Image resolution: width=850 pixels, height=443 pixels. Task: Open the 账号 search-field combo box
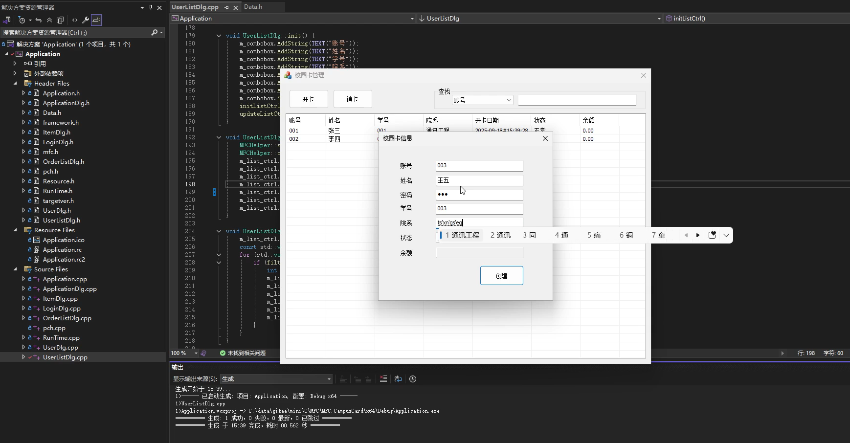(x=482, y=100)
